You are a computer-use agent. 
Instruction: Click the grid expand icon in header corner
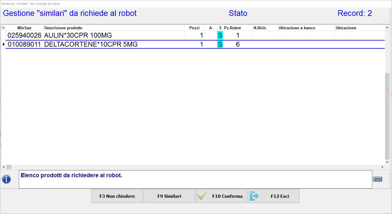pos(3,28)
